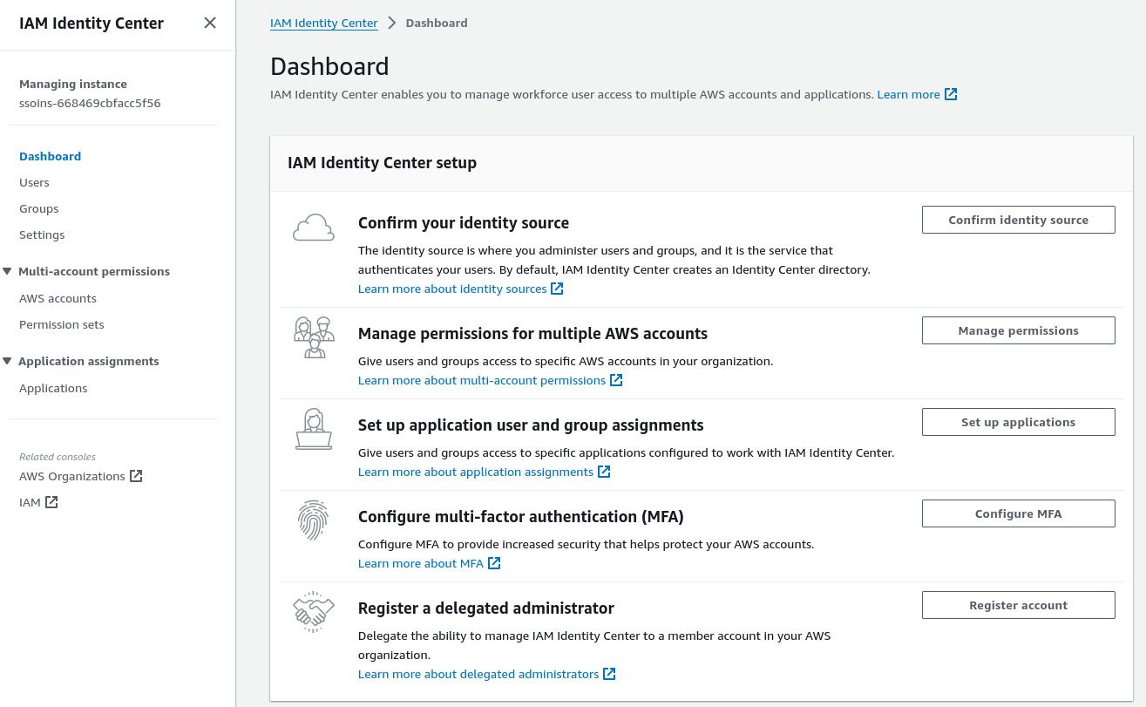Click the external link icon next to IAM
This screenshot has width=1146, height=707.
pos(51,501)
